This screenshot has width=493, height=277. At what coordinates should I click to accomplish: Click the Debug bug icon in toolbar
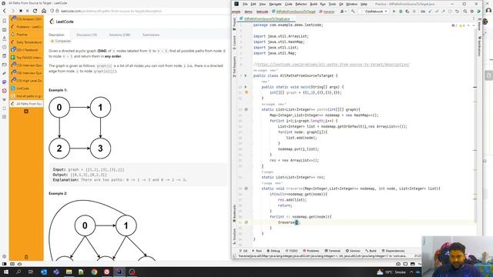click(401, 12)
